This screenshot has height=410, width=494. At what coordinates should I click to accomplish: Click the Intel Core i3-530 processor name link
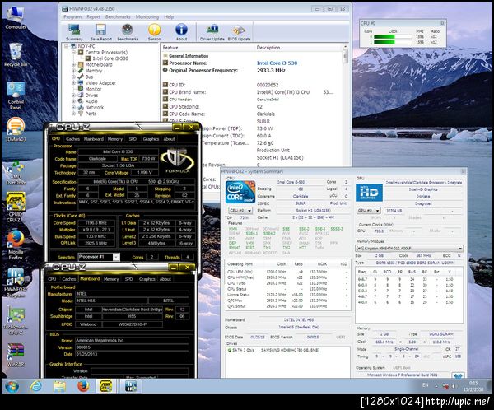pos(277,63)
